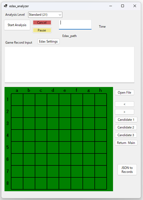Click the Analysis Level label
This screenshot has width=143, height=200.
pos(15,15)
